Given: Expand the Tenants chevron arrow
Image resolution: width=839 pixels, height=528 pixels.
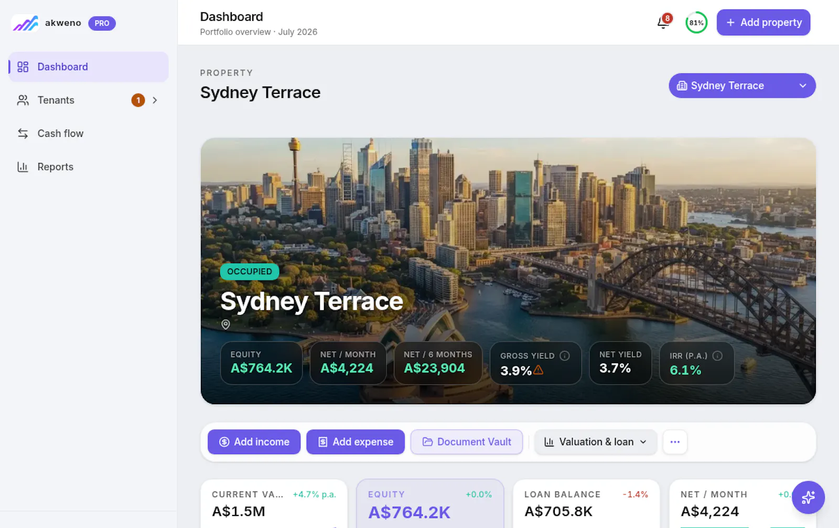Looking at the screenshot, I should (x=155, y=100).
